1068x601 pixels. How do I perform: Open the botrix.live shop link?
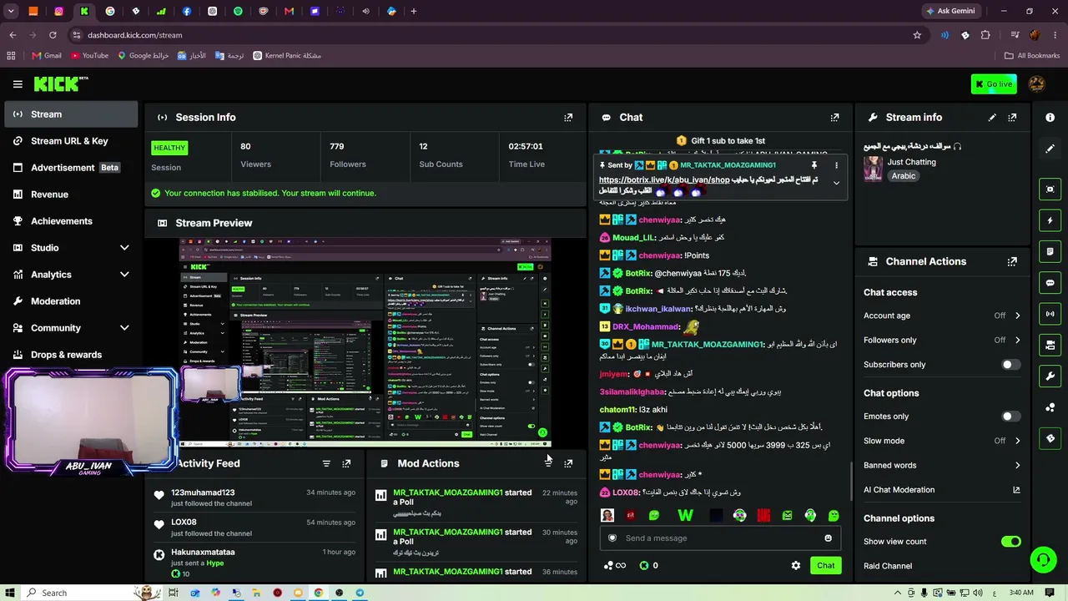(664, 179)
